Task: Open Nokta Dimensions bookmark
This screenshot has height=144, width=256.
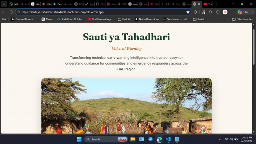Action: 147,19
